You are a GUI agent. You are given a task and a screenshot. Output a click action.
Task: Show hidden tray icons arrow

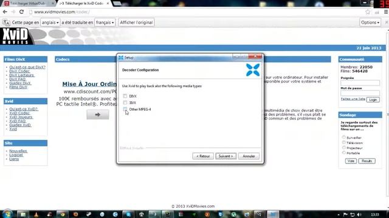click(339, 214)
